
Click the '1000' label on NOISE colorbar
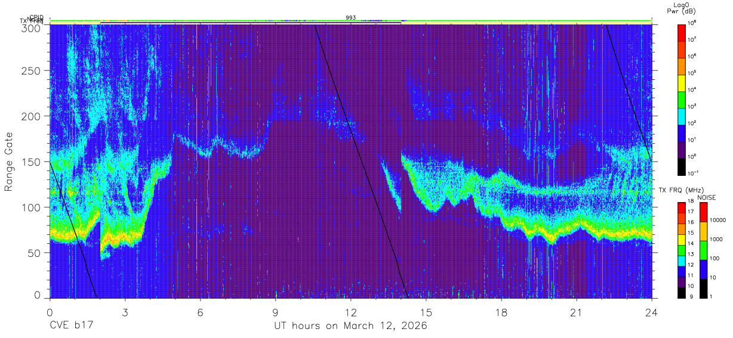click(716, 239)
